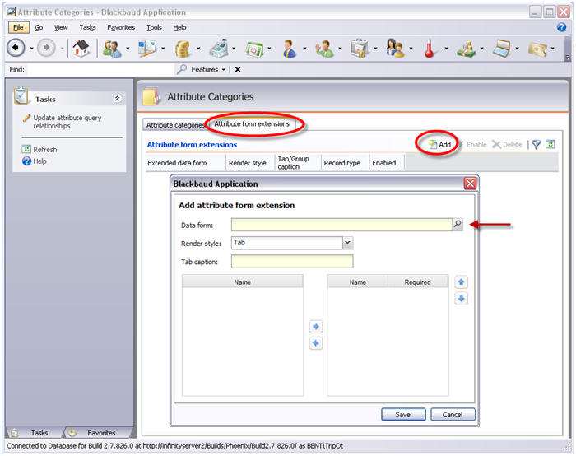Image resolution: width=576 pixels, height=456 pixels.
Task: Open the Tasks menu
Action: (87, 27)
